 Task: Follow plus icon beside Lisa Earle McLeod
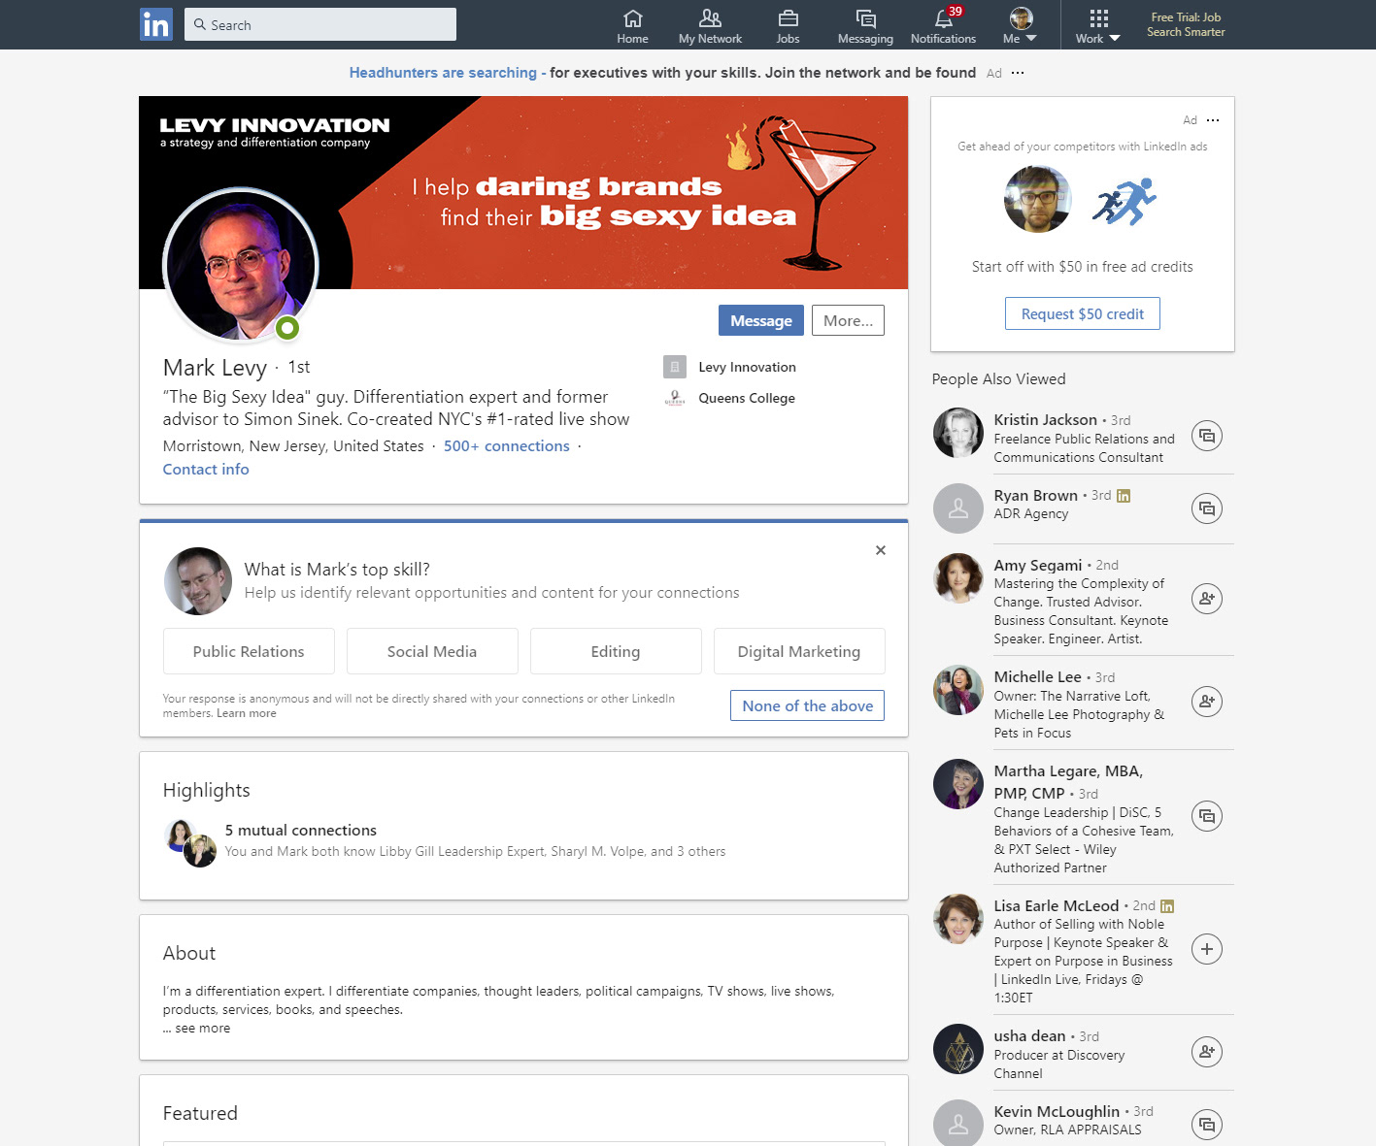click(x=1207, y=949)
